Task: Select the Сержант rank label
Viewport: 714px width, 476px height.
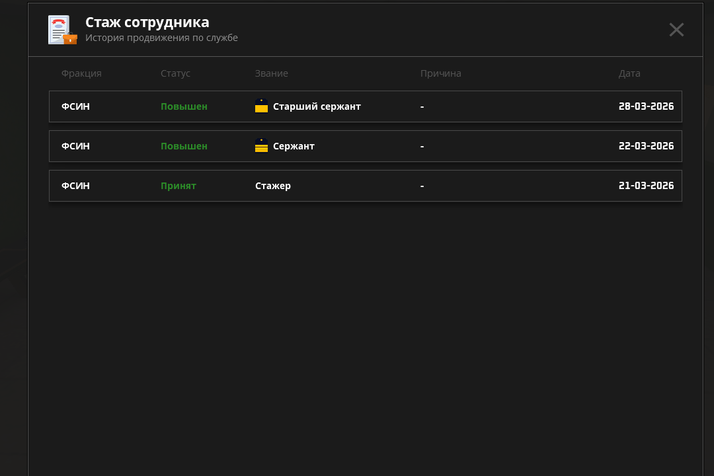Action: [294, 146]
